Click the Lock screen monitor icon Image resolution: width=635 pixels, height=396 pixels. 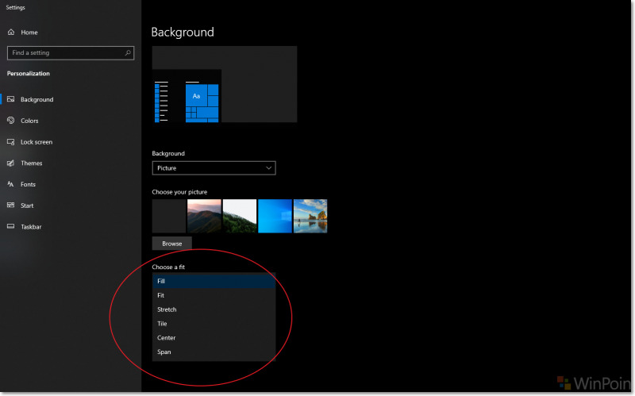(11, 142)
